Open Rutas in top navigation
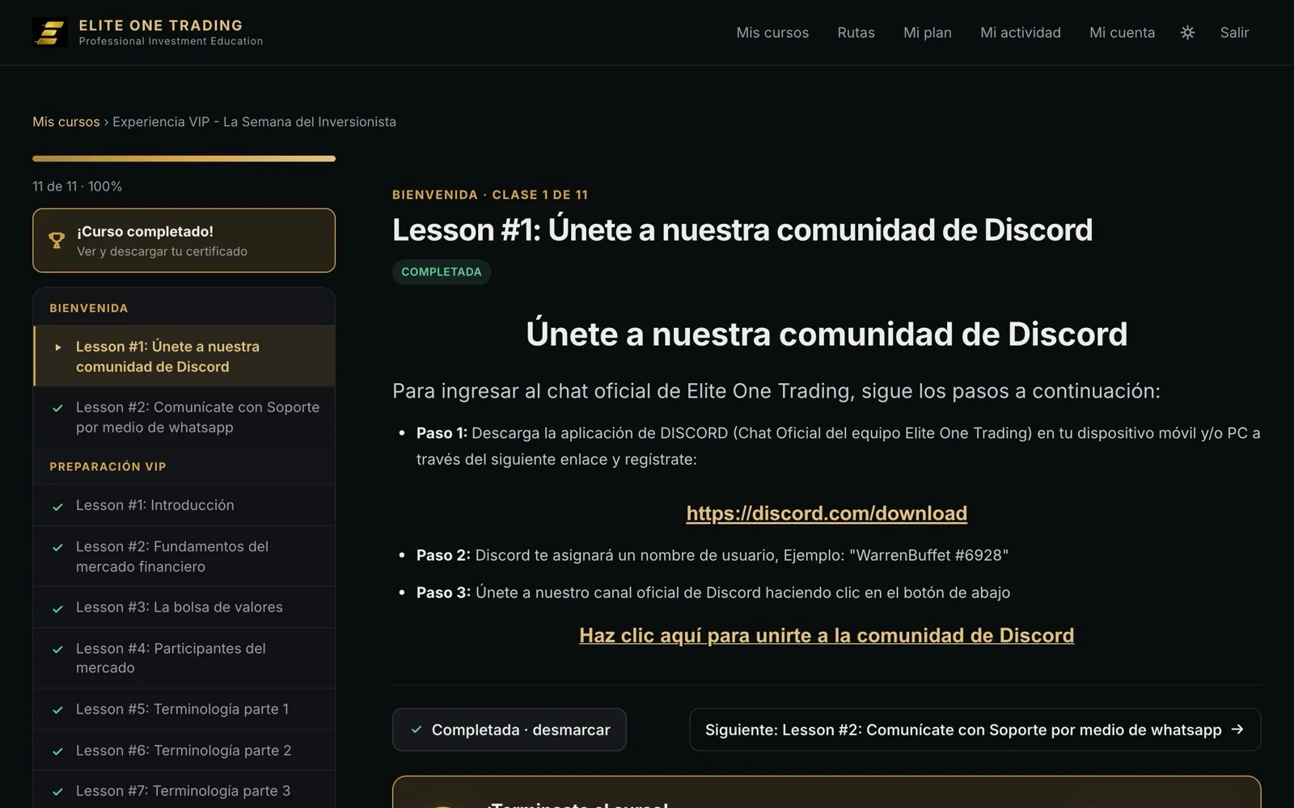Viewport: 1294px width, 808px height. tap(856, 32)
